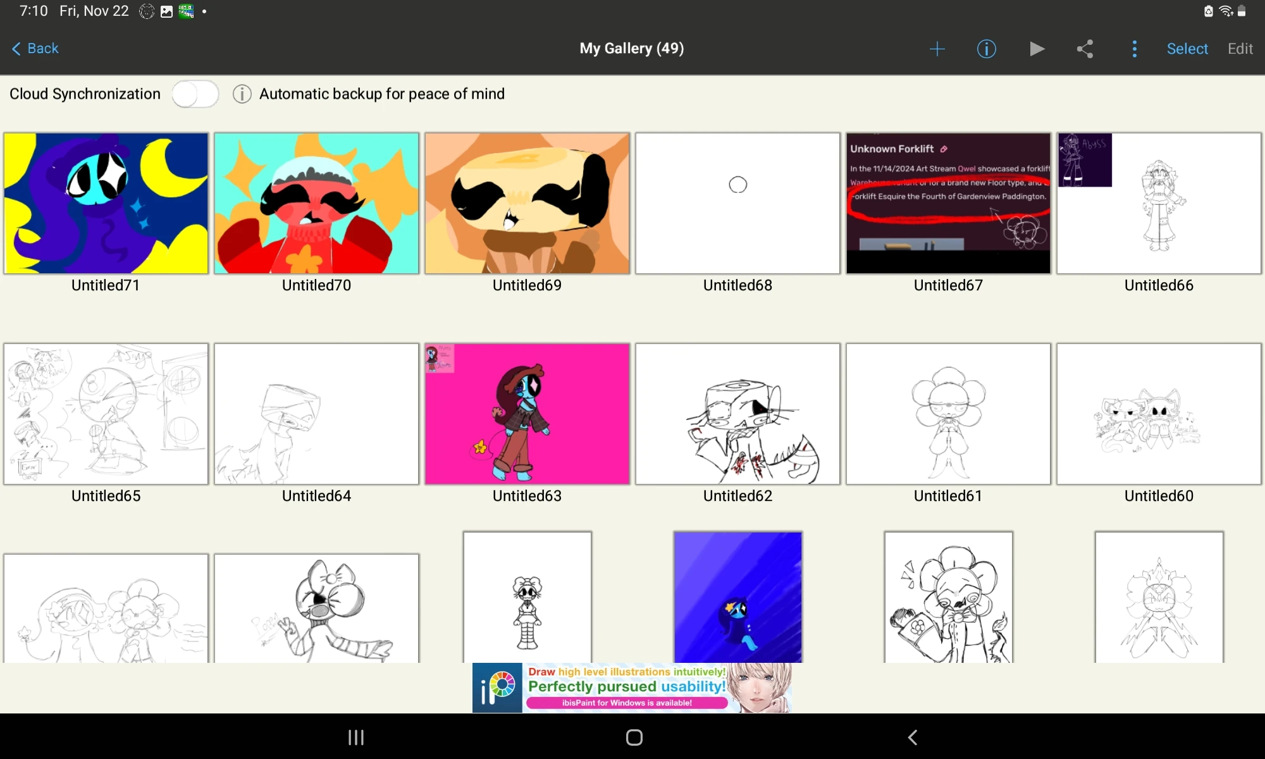This screenshot has height=759, width=1265.
Task: Open the blank Untitled68 canvas
Action: pyautogui.click(x=737, y=203)
